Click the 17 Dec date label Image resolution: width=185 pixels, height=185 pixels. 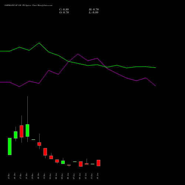pos(20,176)
